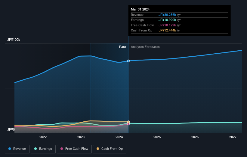Click the 2024 x-axis label
Viewport: 247px width, 157px height.
tap(119, 137)
